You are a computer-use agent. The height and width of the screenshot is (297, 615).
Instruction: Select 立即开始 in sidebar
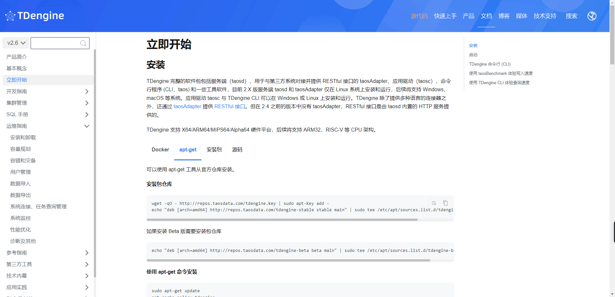(x=48, y=80)
